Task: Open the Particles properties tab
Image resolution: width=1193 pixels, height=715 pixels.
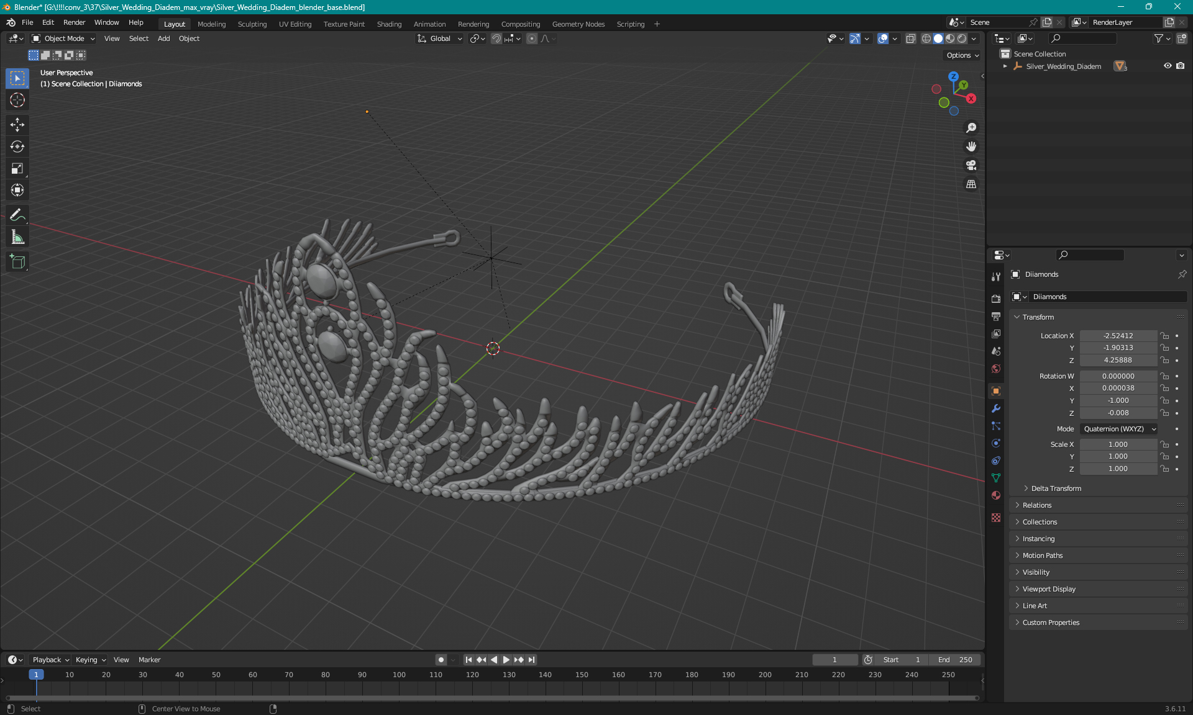Action: (996, 426)
